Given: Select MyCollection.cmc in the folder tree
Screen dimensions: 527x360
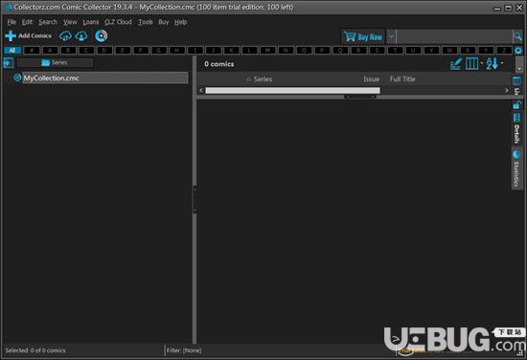Looking at the screenshot, I should pyautogui.click(x=51, y=79).
